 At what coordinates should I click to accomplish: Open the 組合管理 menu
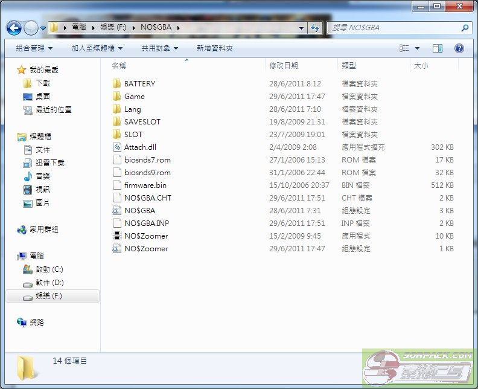coord(34,48)
